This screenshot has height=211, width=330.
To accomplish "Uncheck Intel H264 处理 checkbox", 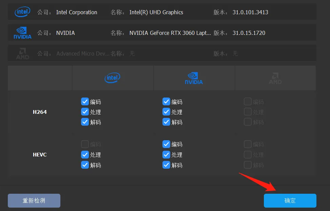I will tap(85, 111).
